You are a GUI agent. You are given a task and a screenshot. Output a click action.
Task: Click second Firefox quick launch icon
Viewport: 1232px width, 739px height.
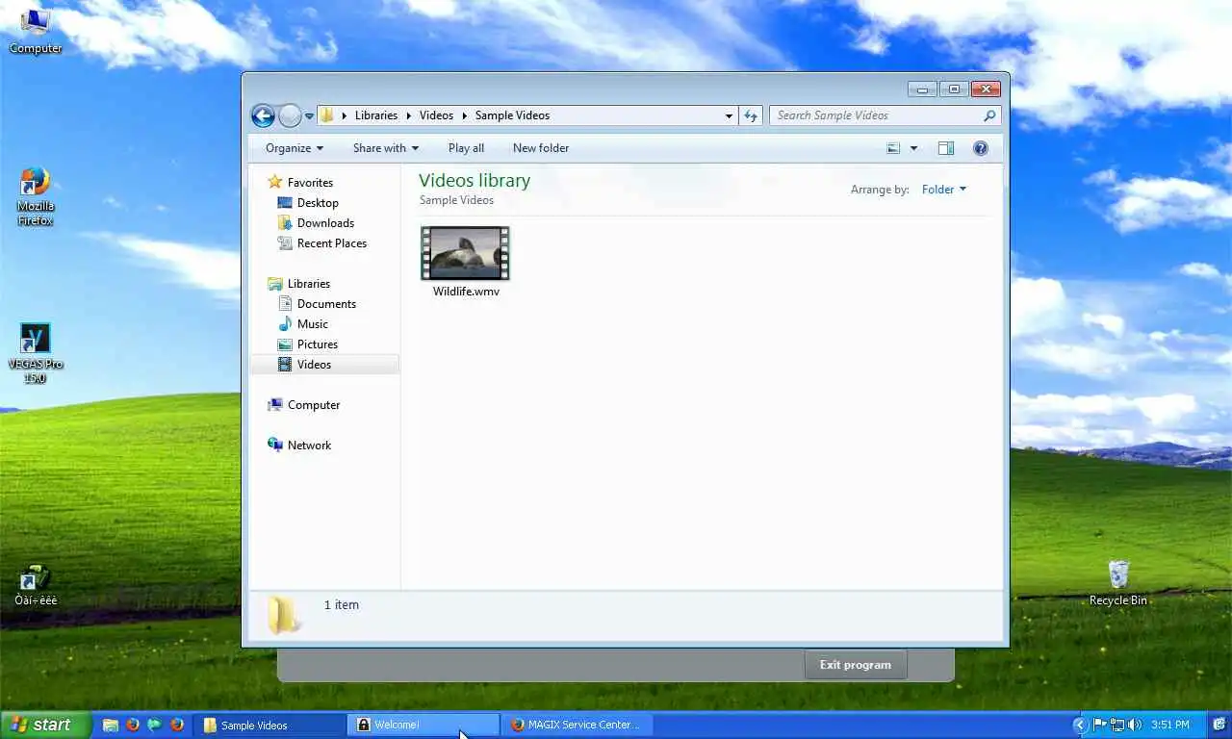coord(177,726)
